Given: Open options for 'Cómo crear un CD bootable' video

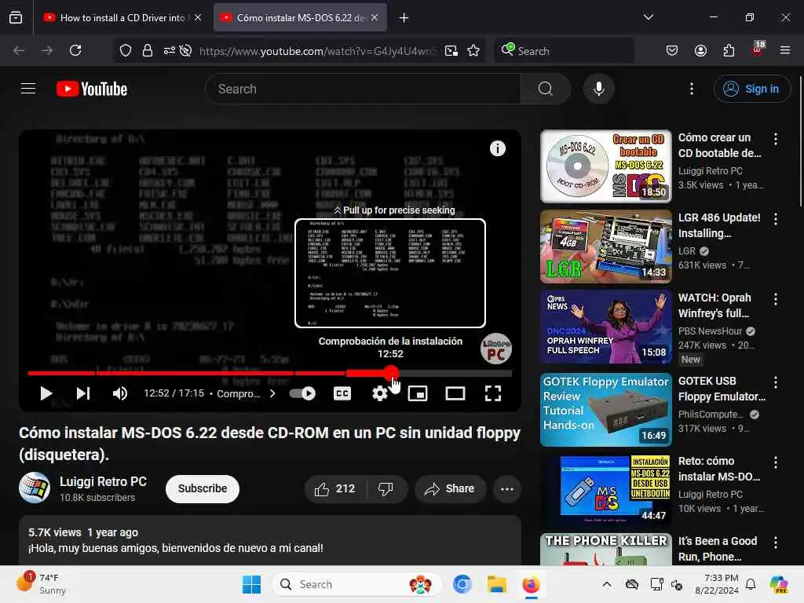Looking at the screenshot, I should click(775, 139).
